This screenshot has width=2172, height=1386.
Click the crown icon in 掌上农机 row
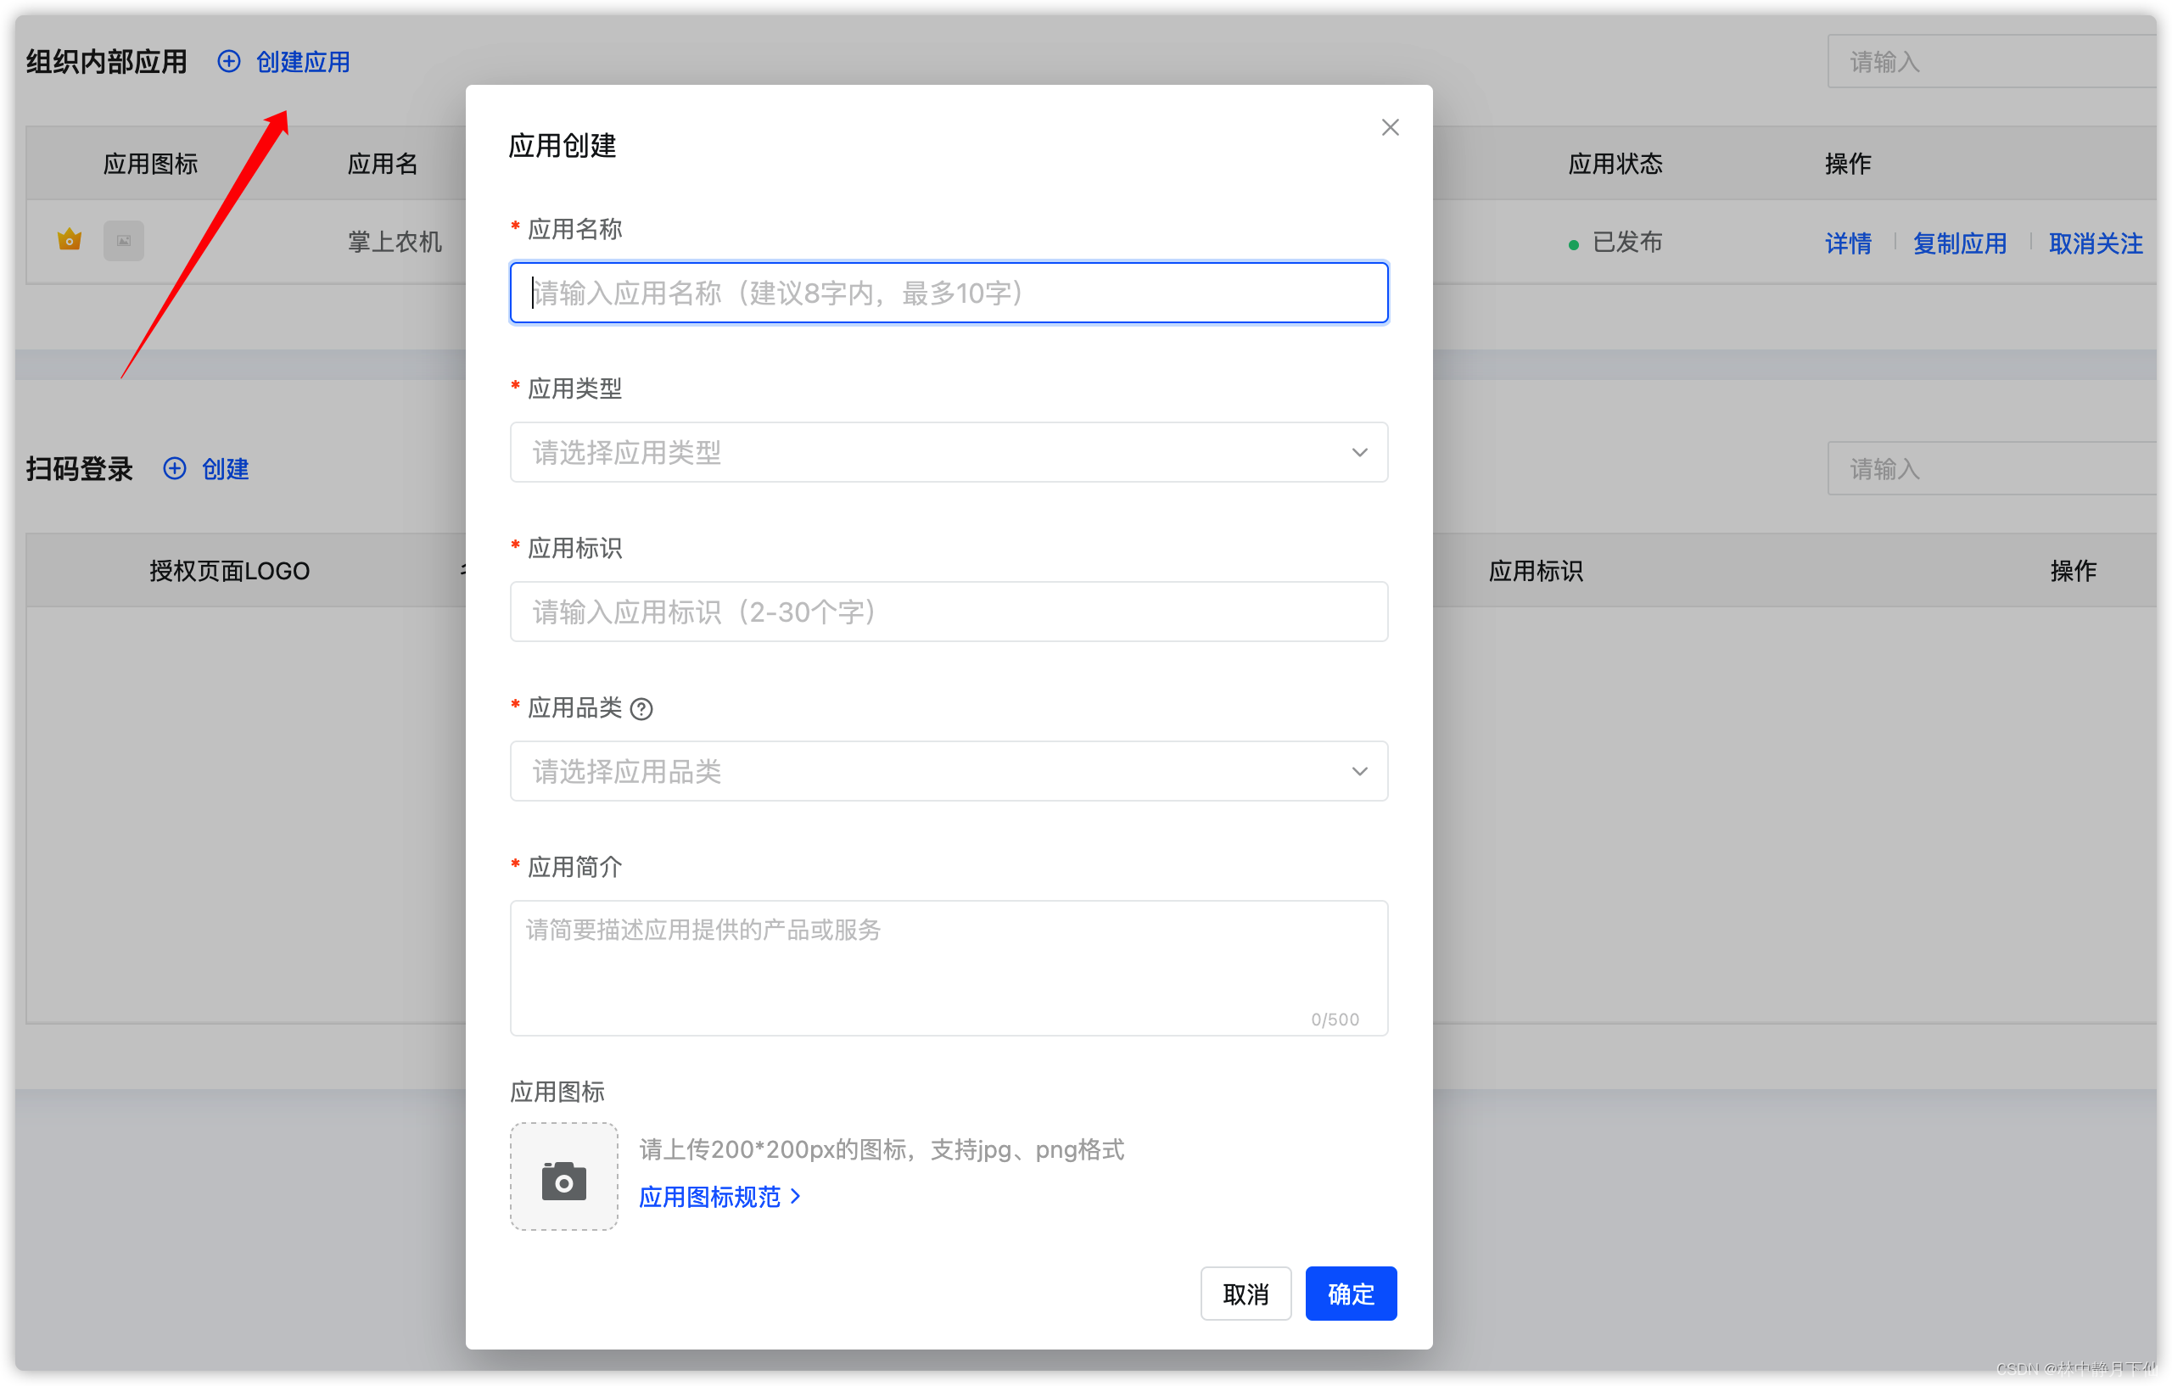(x=70, y=240)
